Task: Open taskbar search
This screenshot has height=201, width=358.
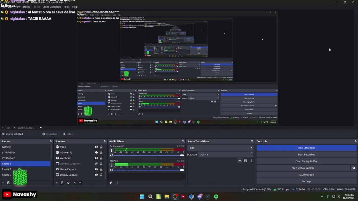Action: coord(150,197)
